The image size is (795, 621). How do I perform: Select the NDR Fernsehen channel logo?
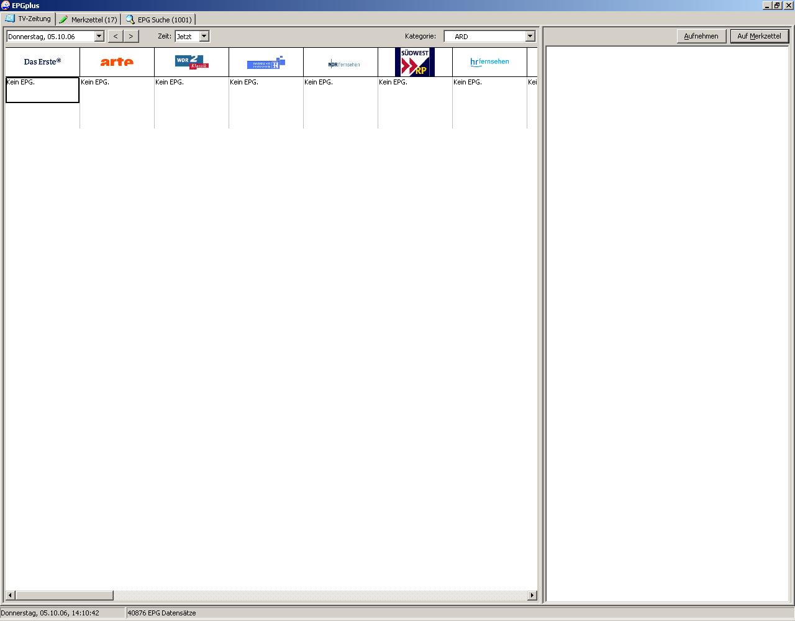coord(343,63)
